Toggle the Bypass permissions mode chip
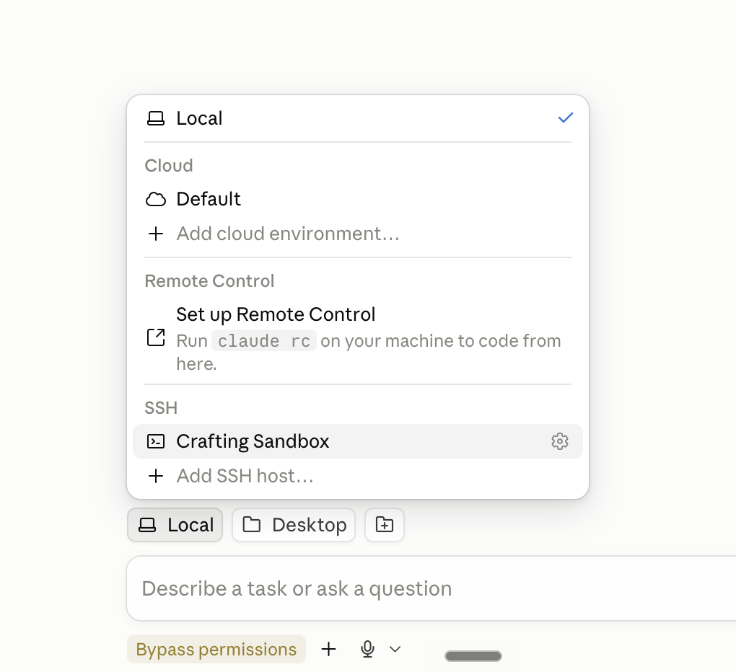 (x=216, y=649)
